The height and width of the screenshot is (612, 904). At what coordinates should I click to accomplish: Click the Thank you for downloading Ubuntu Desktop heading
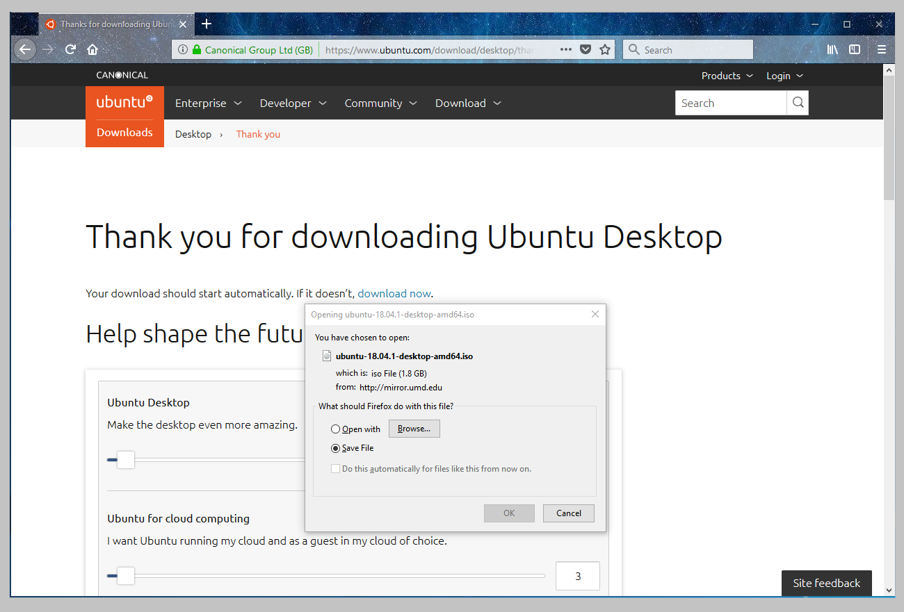pos(404,237)
